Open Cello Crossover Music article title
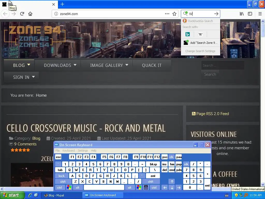This screenshot has width=265, height=199. [x=86, y=128]
